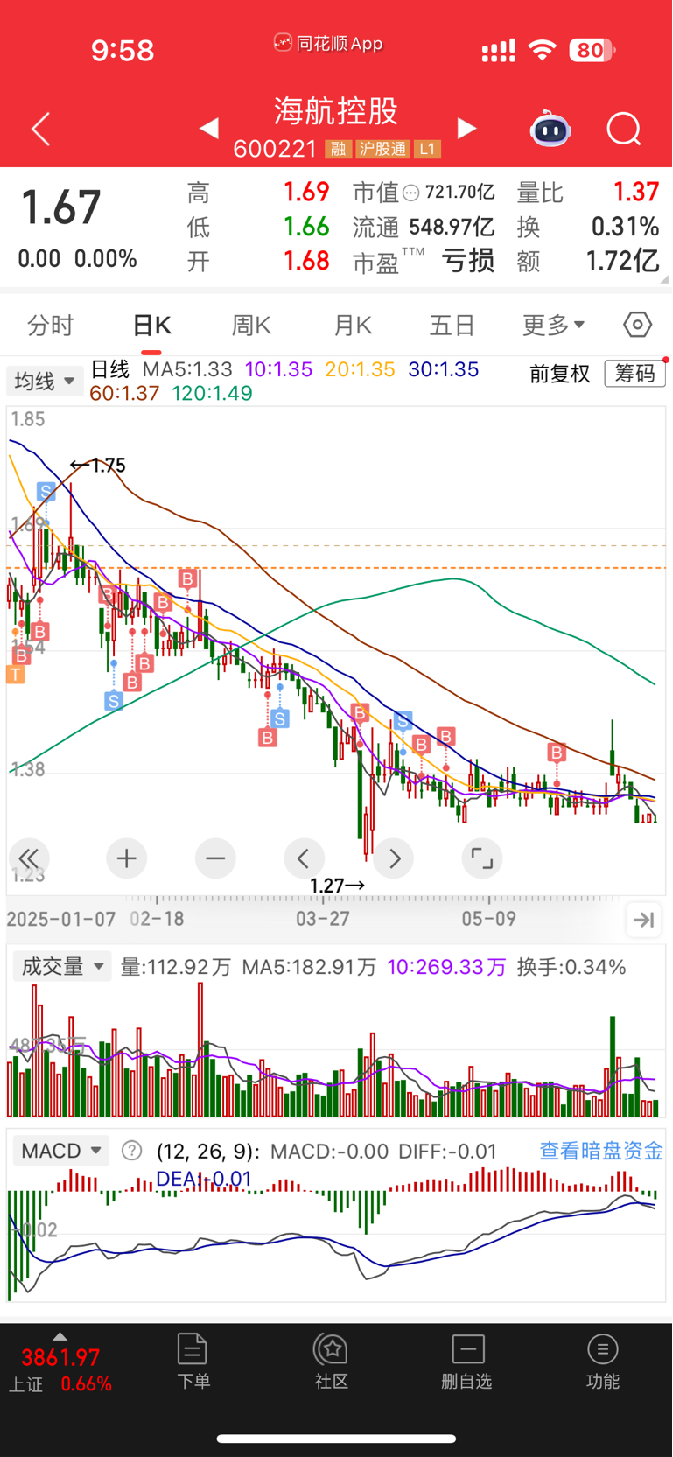Go to next stock with right triangle
The height and width of the screenshot is (1457, 673).
[x=467, y=129]
